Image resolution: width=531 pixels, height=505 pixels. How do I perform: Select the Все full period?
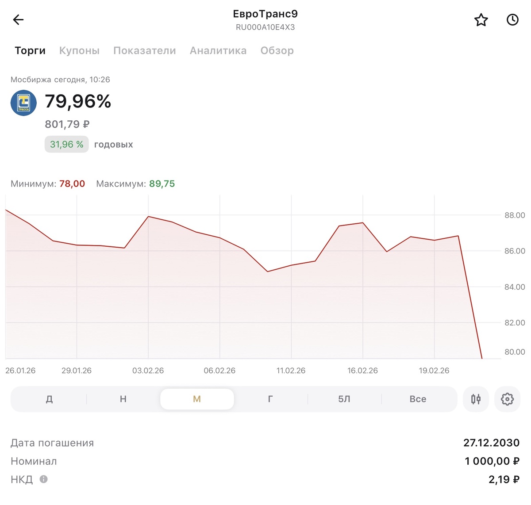tap(418, 399)
